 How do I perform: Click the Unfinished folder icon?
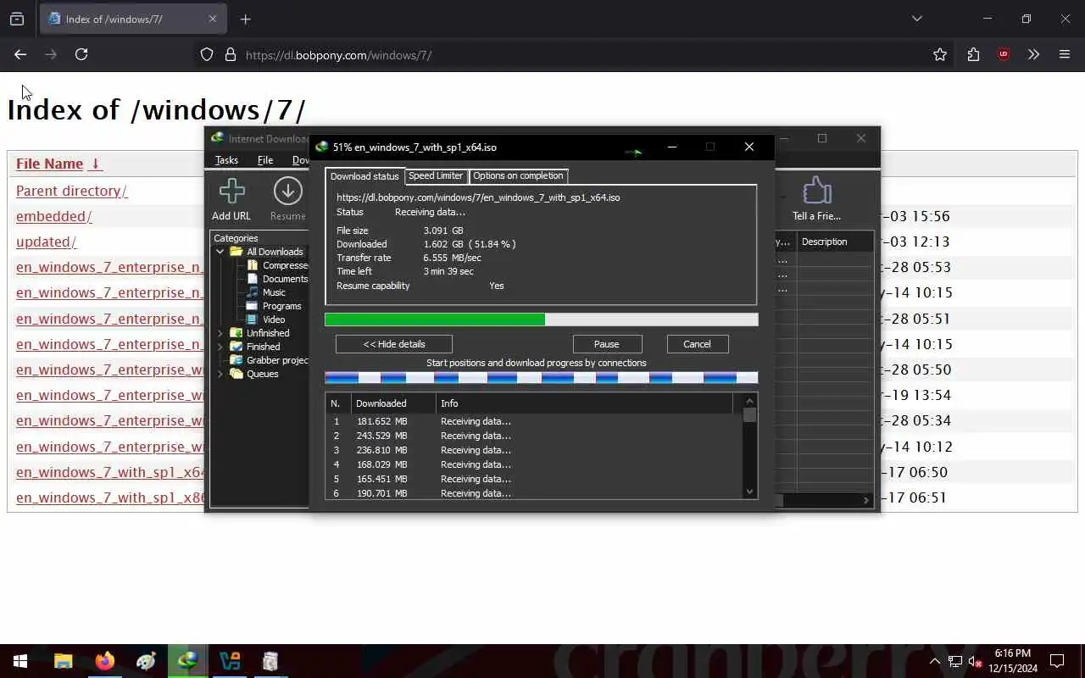point(236,333)
